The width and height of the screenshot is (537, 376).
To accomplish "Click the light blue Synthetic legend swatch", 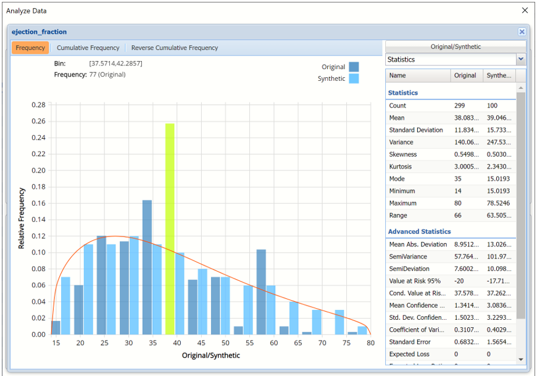I will pyautogui.click(x=354, y=78).
